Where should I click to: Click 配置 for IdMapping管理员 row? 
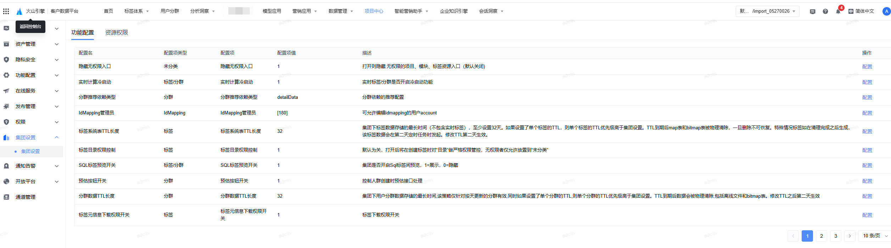pos(867,113)
